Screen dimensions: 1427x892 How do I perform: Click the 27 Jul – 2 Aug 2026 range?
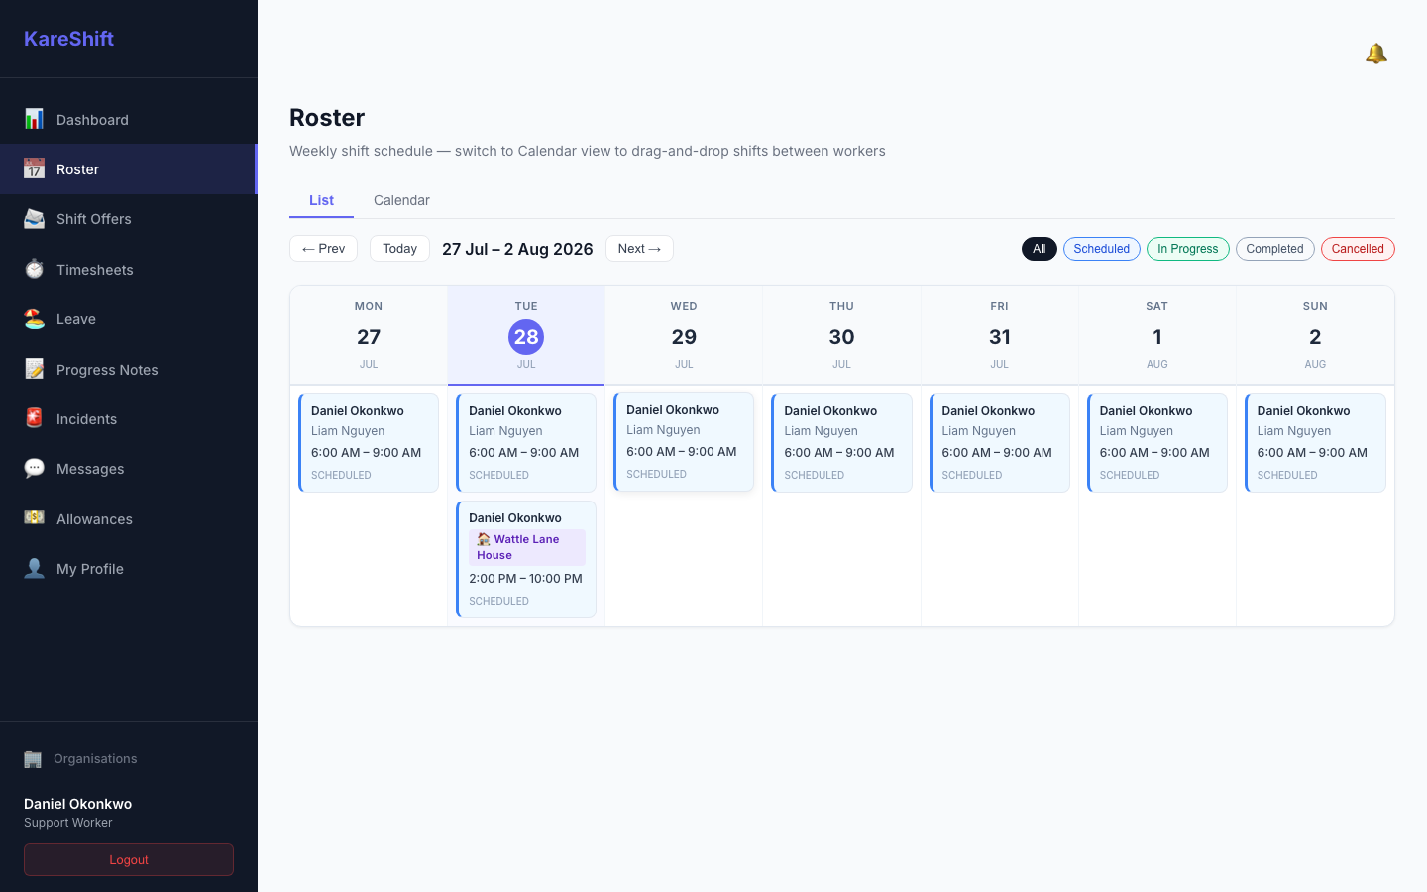click(517, 249)
